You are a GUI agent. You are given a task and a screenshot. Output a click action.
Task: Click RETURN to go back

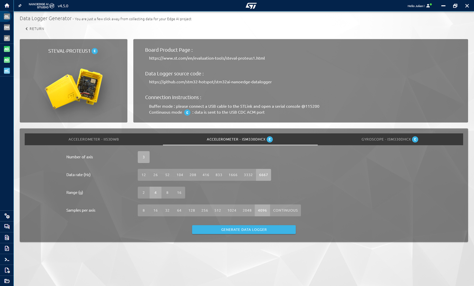point(35,29)
